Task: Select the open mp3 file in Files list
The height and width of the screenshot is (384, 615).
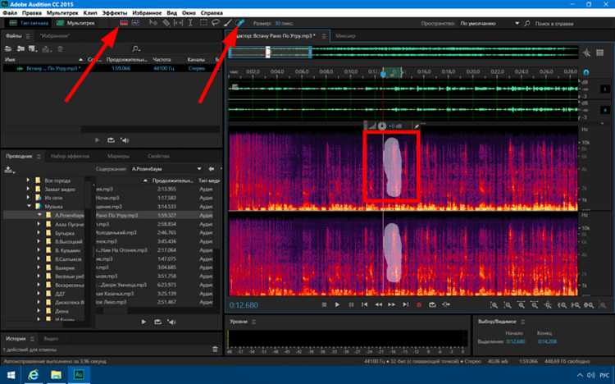Action: pyautogui.click(x=110, y=68)
